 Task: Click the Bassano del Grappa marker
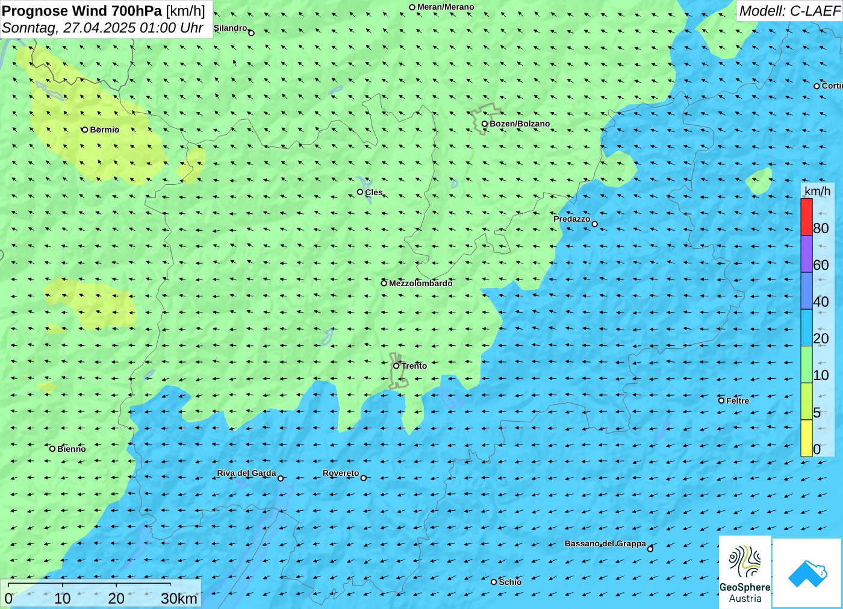650,549
